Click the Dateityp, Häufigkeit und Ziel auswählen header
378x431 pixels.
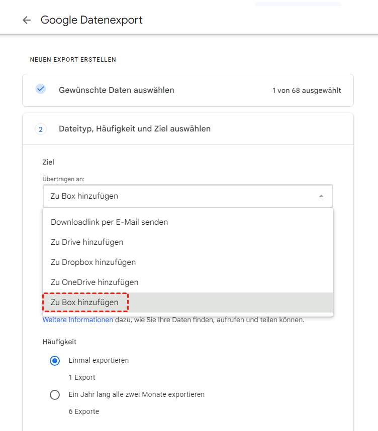pyautogui.click(x=135, y=129)
